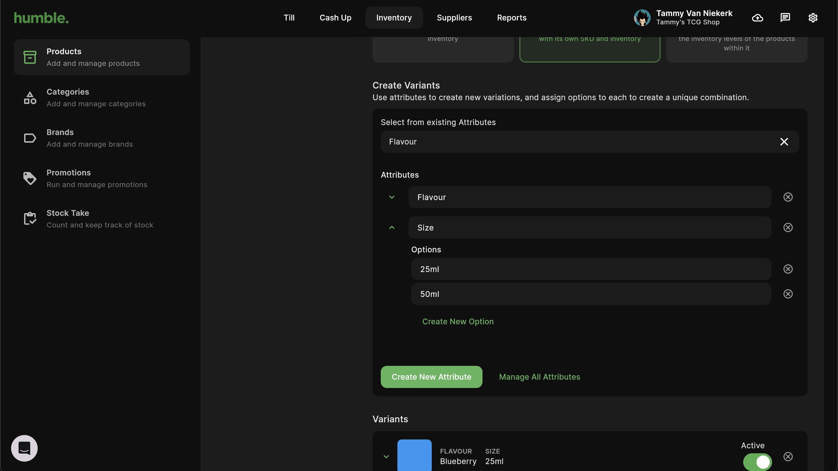Viewport: 838px width, 471px height.
Task: Collapse the Size attribute options
Action: tap(392, 227)
